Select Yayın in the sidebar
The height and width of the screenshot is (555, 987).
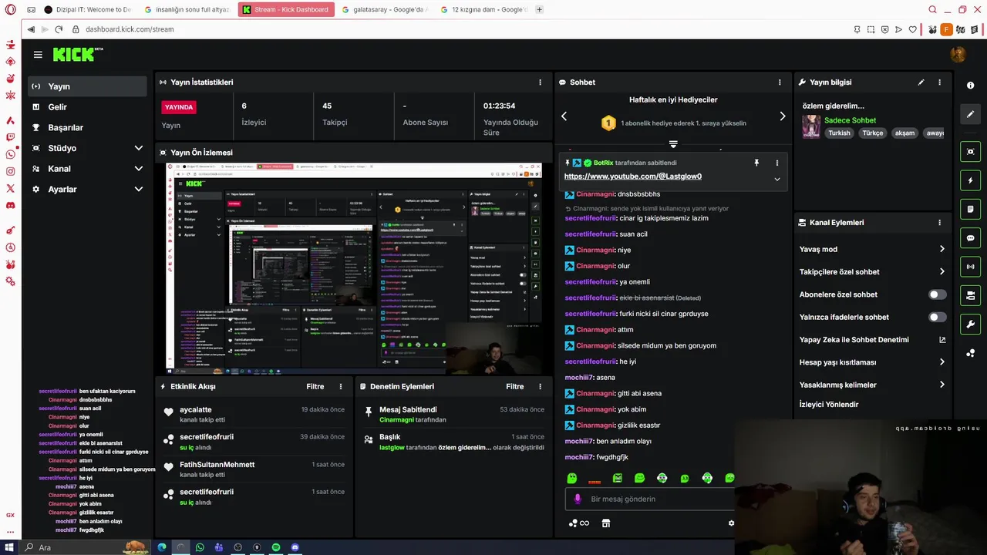pyautogui.click(x=87, y=86)
